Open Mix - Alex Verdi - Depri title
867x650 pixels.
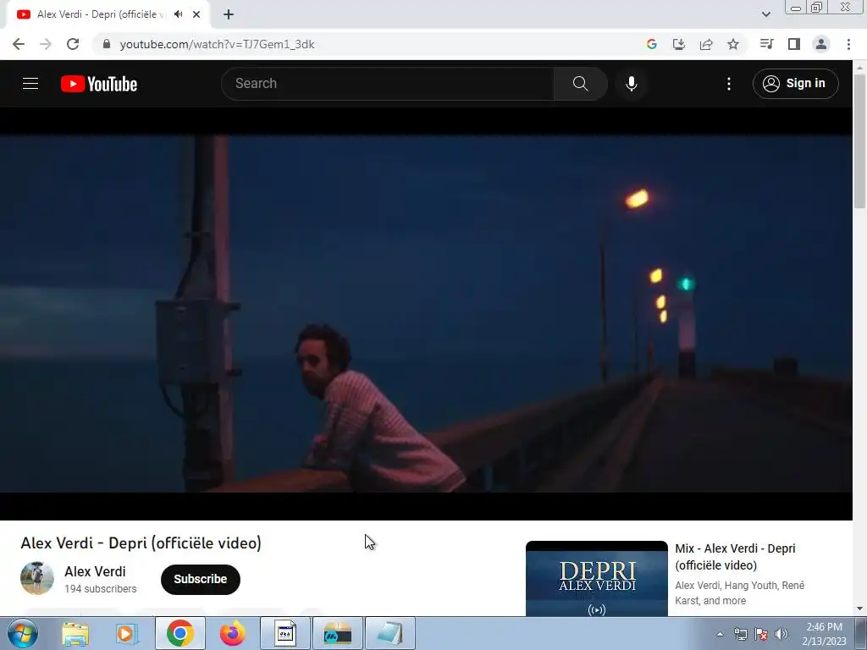(x=735, y=557)
